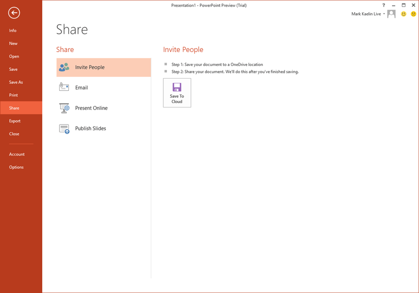Choose Close in the sidebar
This screenshot has width=419, height=293.
pyautogui.click(x=21, y=134)
